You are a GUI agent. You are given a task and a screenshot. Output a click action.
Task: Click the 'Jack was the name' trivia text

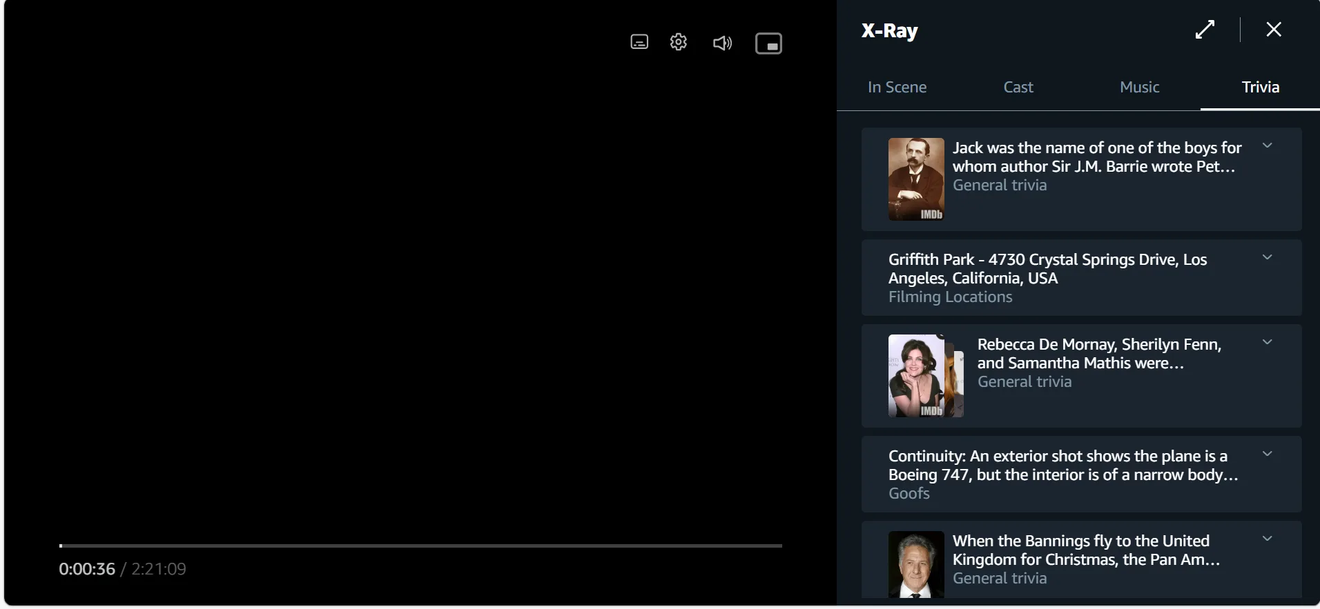pos(1097,157)
